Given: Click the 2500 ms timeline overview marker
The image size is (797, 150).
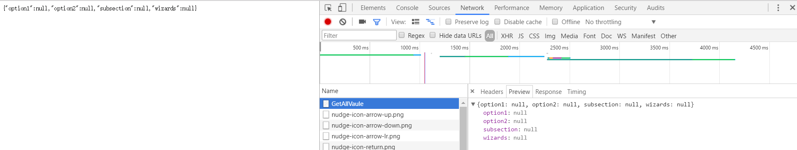Looking at the screenshot, I should (x=559, y=48).
